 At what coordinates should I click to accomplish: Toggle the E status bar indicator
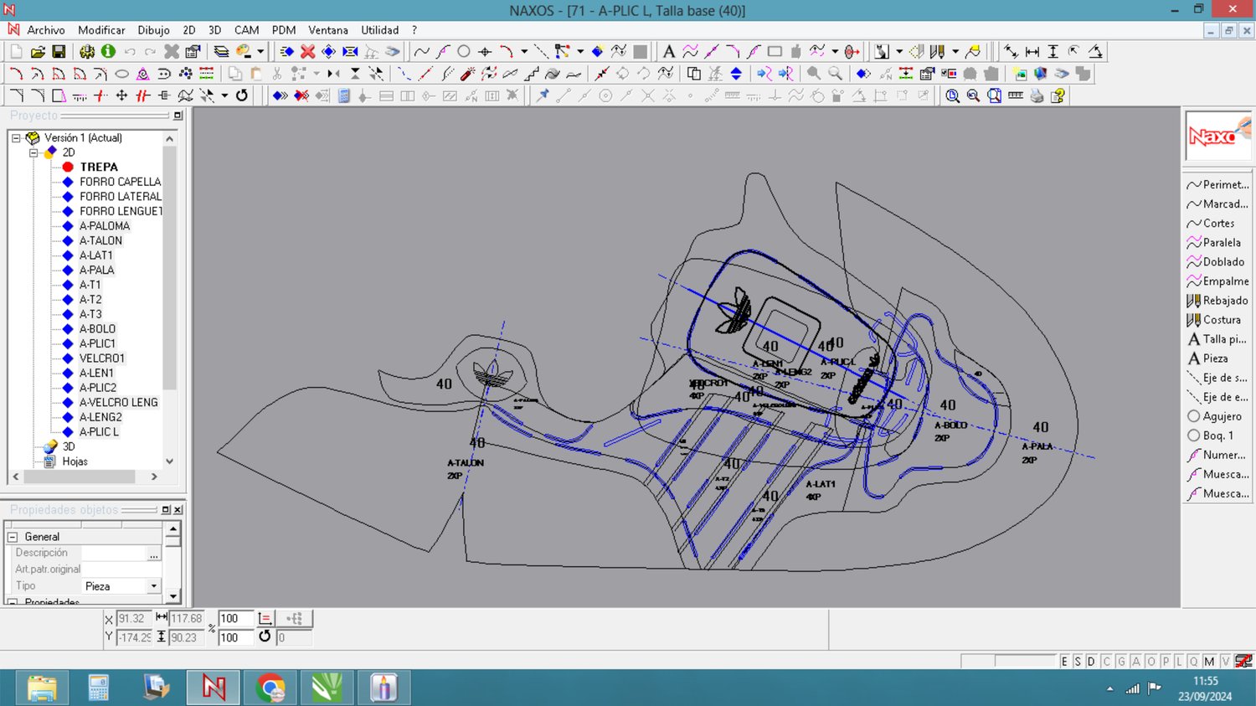[1064, 662]
